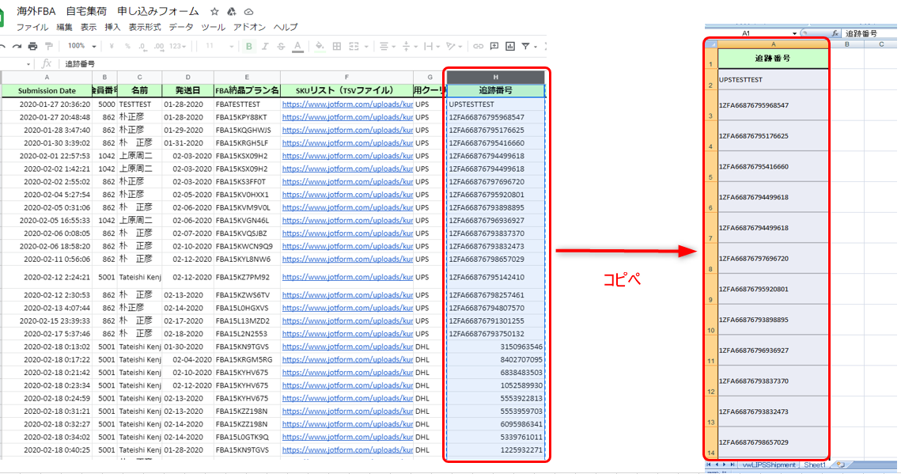The width and height of the screenshot is (901, 474).
Task: Open the fill color bucket
Action: pos(320,47)
